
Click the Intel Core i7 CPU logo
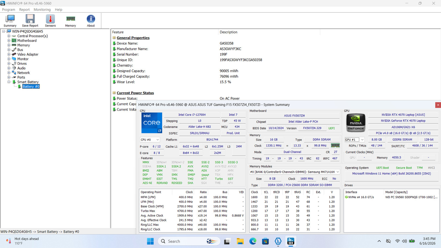[x=152, y=123]
